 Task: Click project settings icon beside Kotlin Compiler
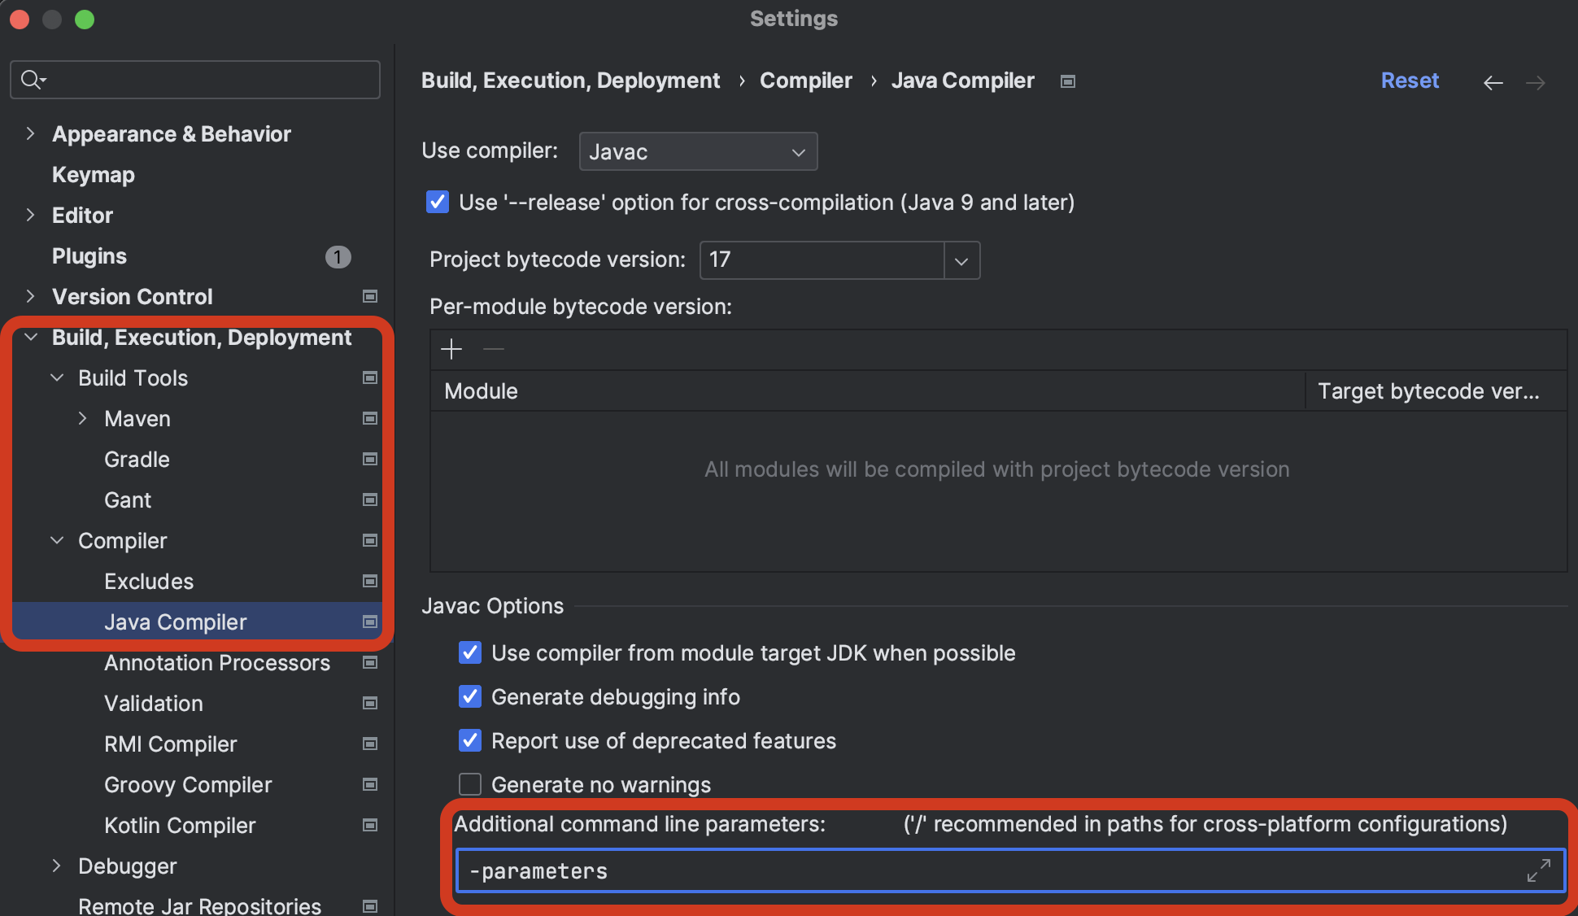[370, 826]
